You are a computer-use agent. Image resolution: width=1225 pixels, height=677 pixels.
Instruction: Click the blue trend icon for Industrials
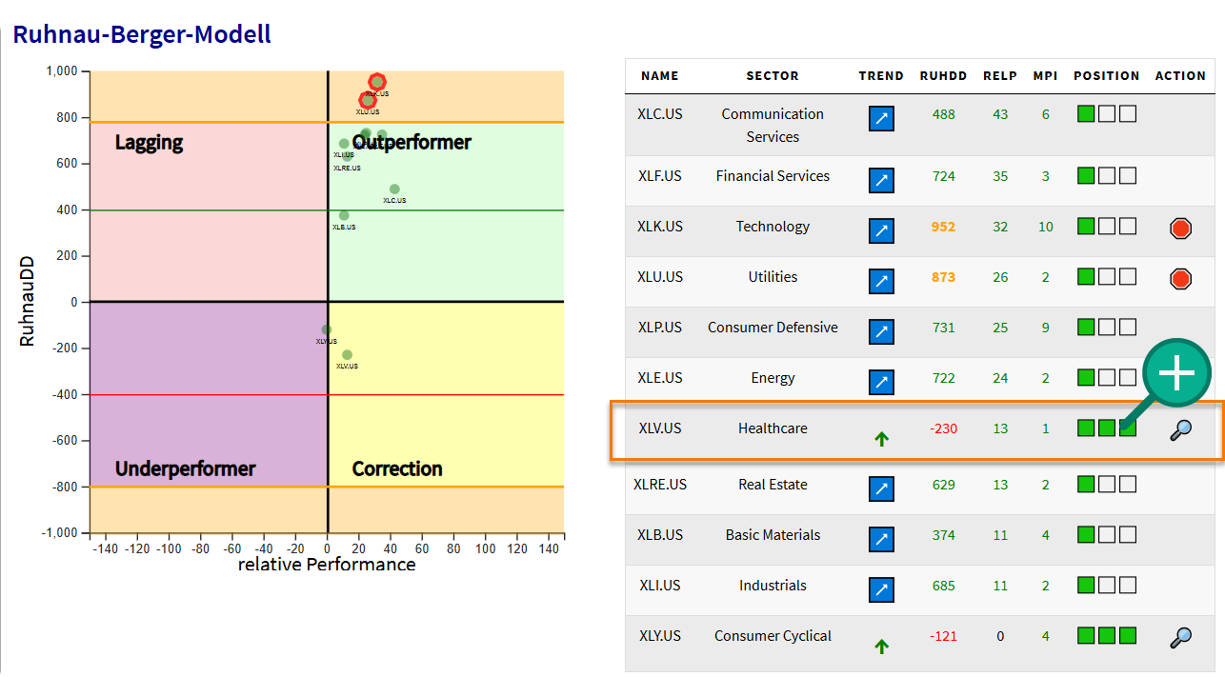[881, 590]
